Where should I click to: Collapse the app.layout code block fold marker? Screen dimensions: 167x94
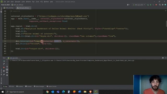(10, 26)
